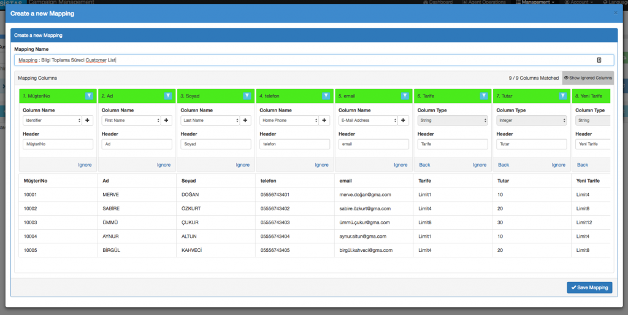Click plus button beside Identifier column name
The image size is (628, 315).
87,121
